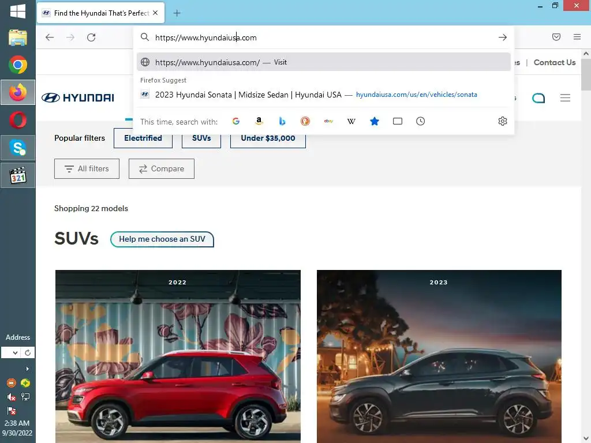Image resolution: width=591 pixels, height=443 pixels.
Task: Open the Hyundai site hamburger menu
Action: [x=566, y=98]
